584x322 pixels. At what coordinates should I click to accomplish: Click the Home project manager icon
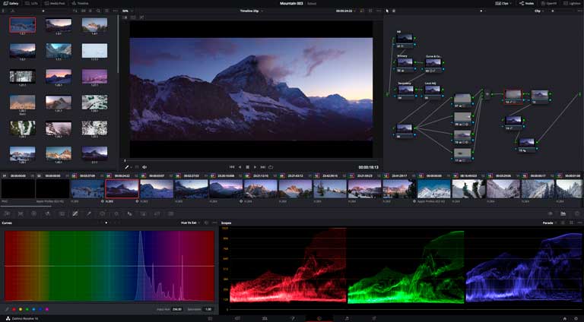pos(564,318)
